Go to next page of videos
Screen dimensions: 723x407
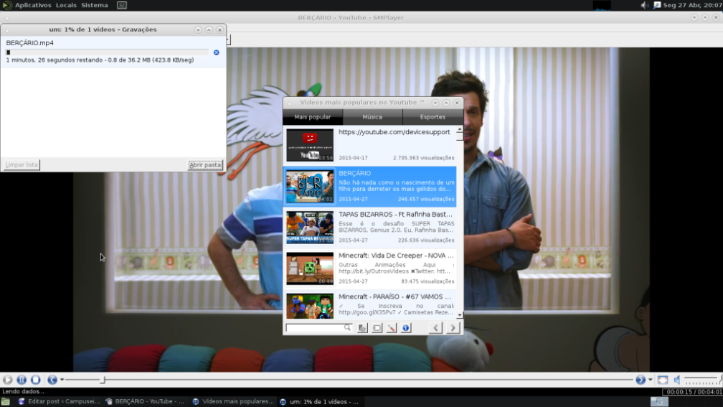click(x=453, y=328)
